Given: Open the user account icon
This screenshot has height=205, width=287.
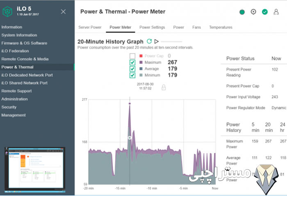Looking at the screenshot, I should pos(276,12).
